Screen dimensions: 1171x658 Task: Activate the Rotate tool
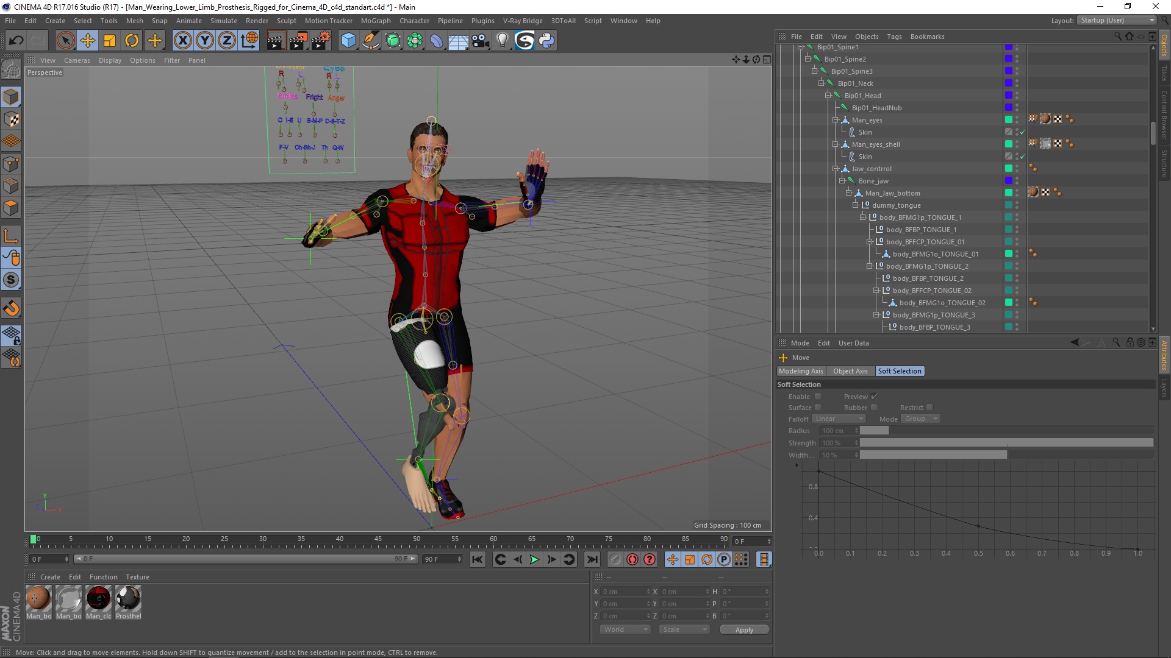[x=132, y=41]
